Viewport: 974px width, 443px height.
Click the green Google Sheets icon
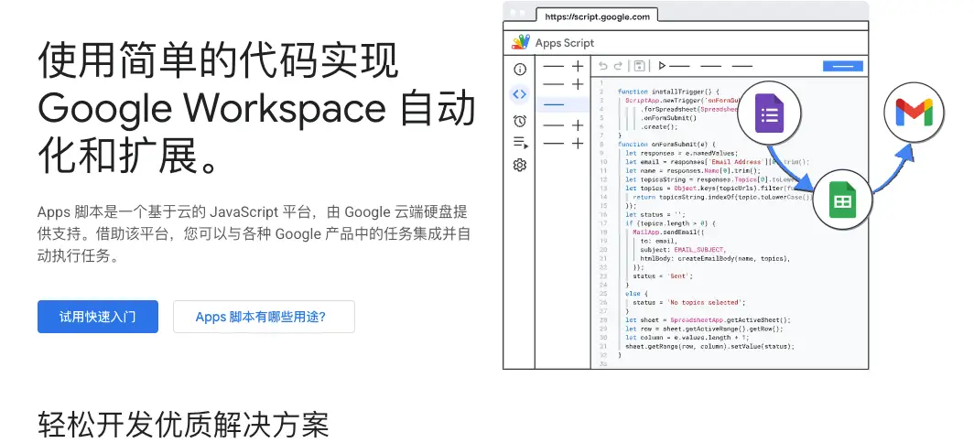(843, 200)
